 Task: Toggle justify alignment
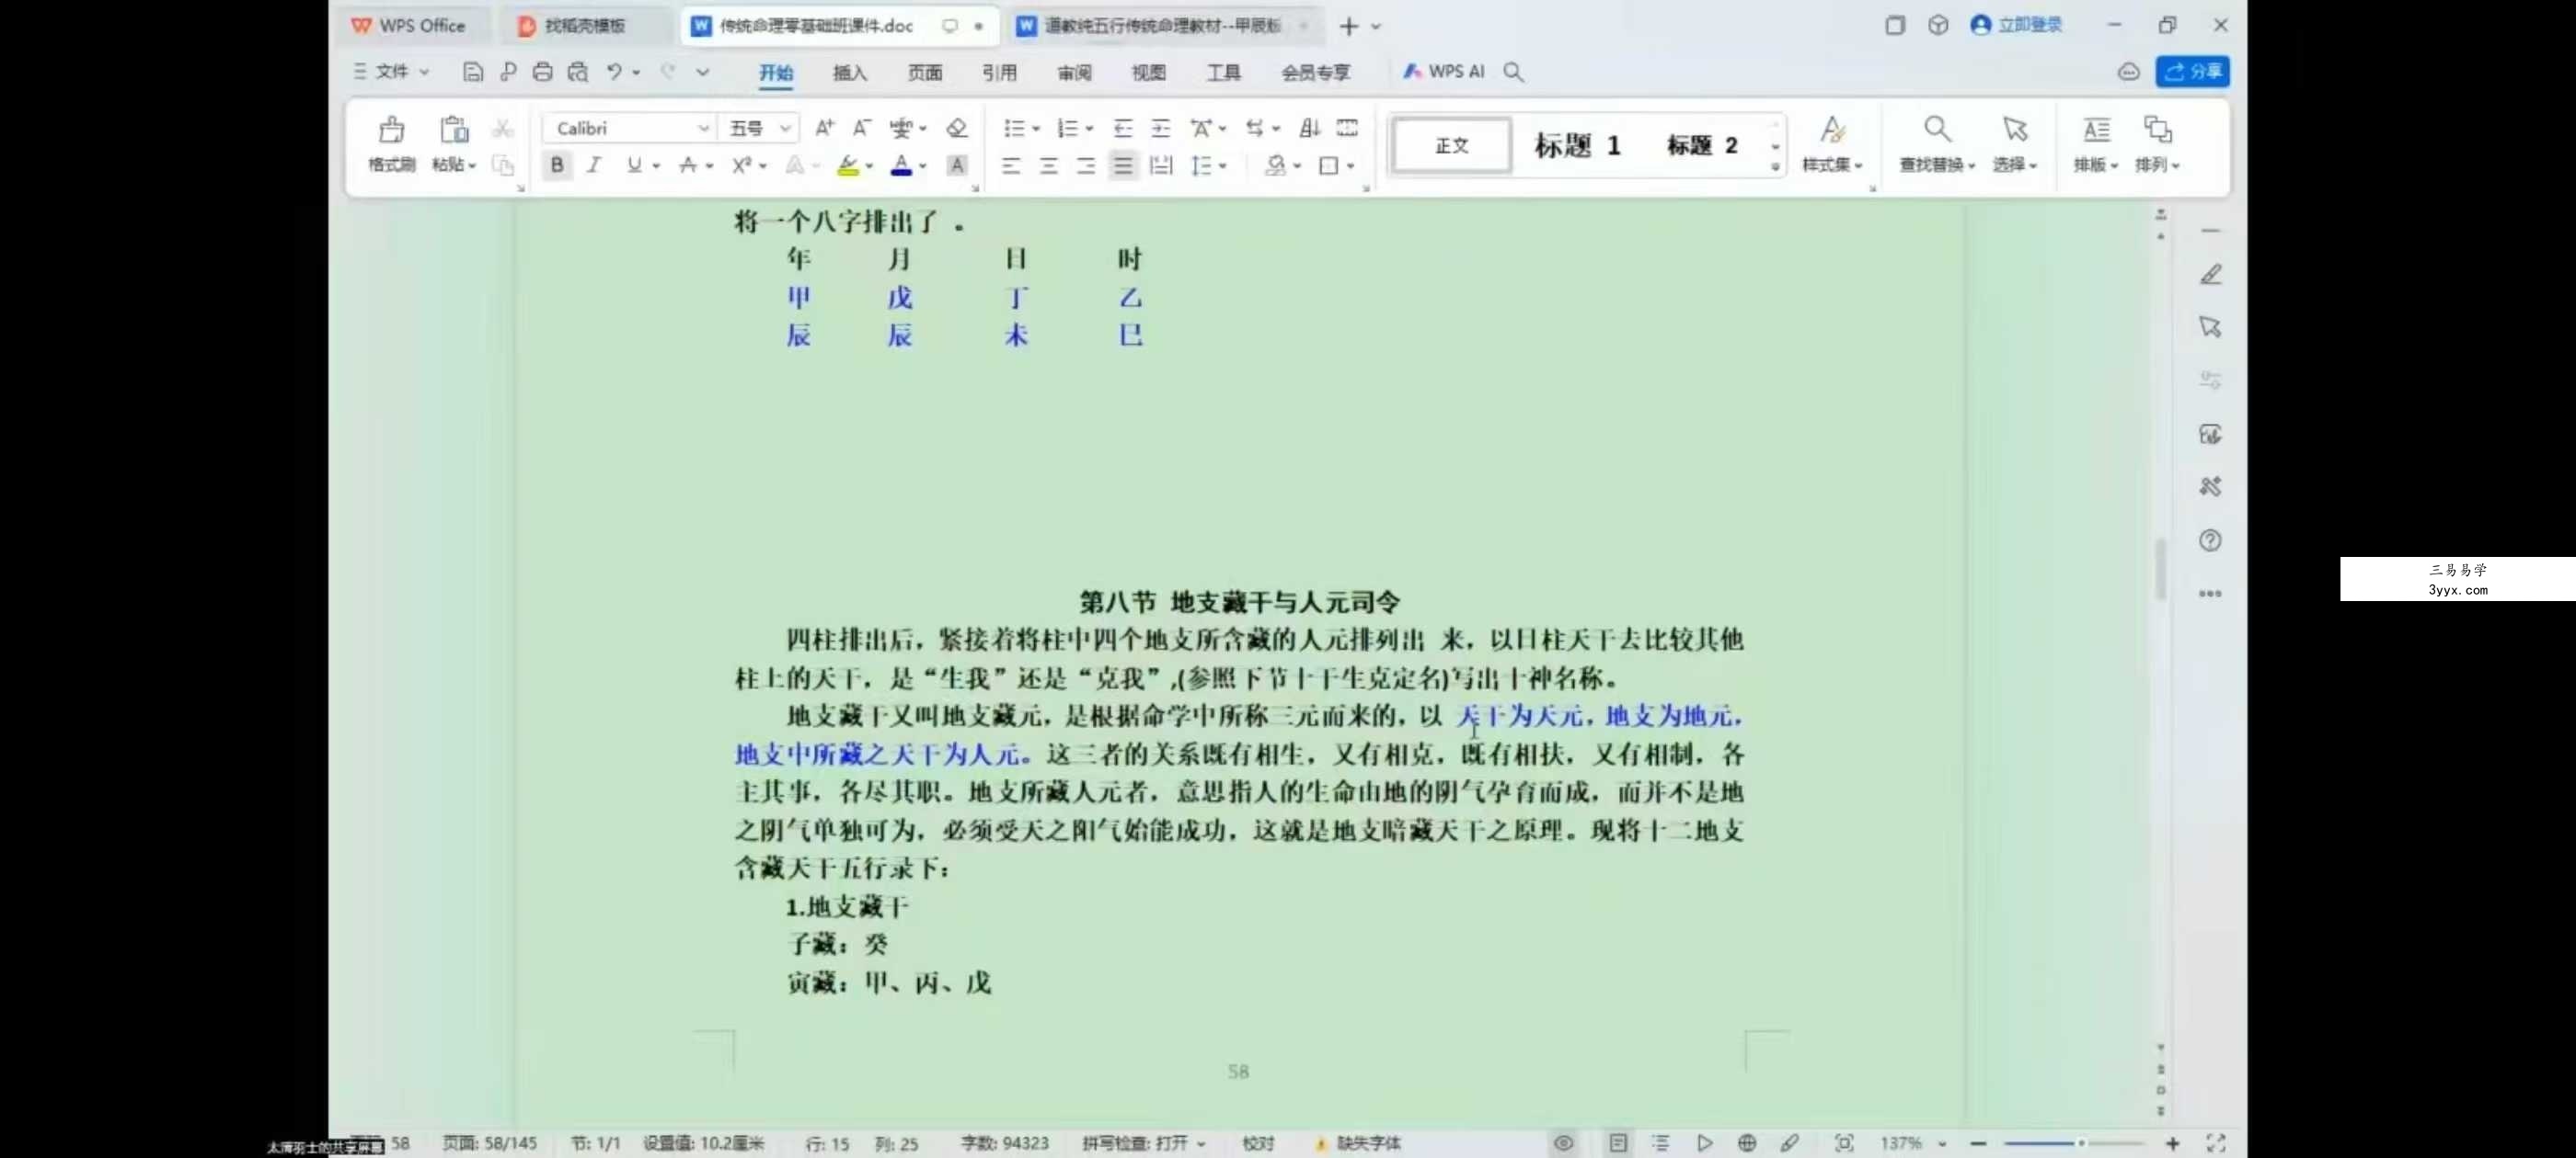coord(1123,165)
